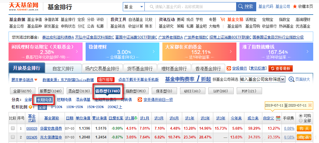Select the 全部(6279) fund type filter
Viewport: 319px width, 143px height.
click(x=22, y=91)
